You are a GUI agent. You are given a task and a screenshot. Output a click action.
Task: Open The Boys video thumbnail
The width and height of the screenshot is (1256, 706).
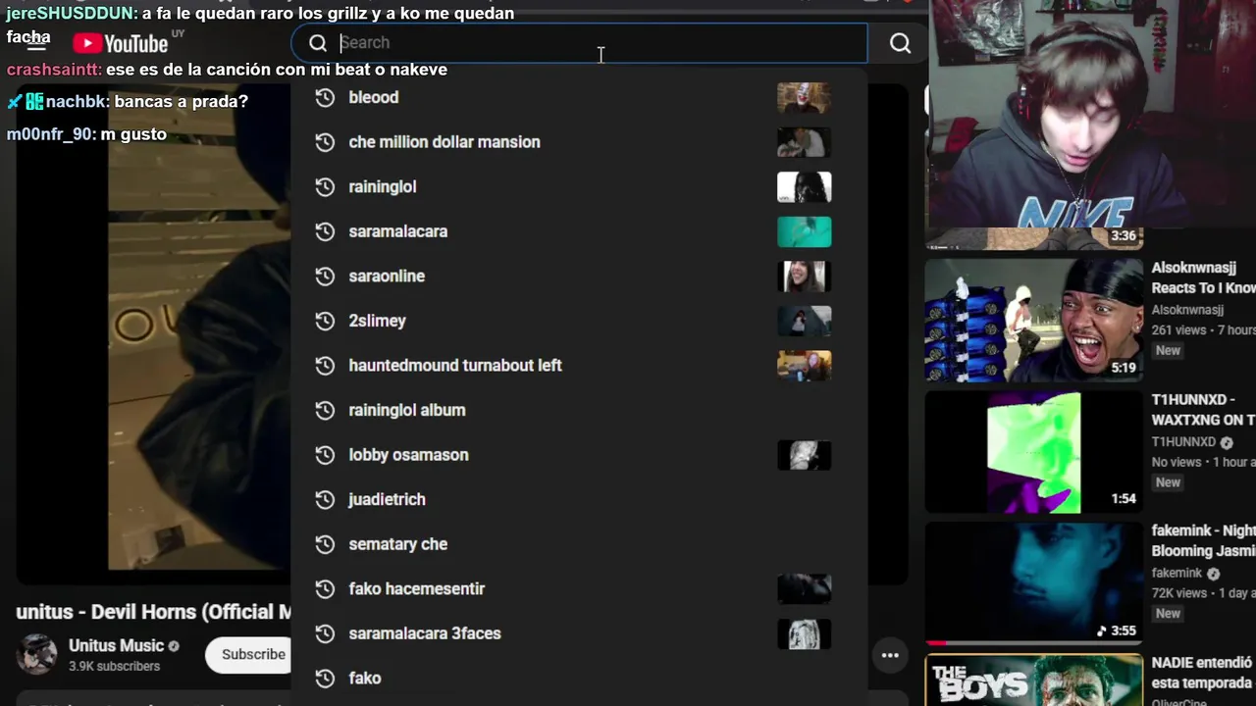[1033, 680]
